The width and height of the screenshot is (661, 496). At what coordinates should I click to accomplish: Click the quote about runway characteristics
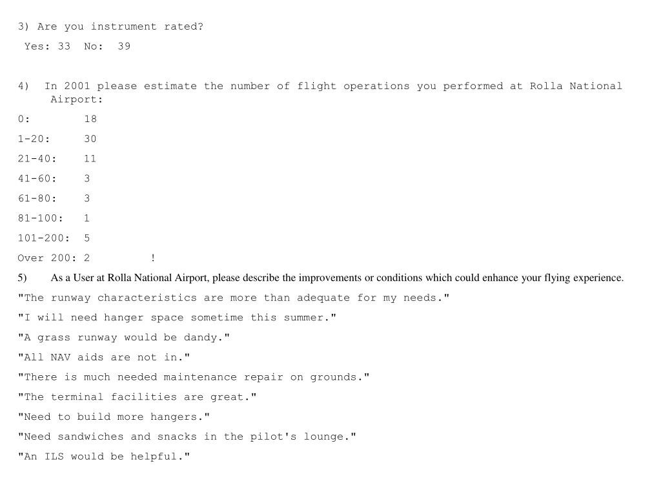tap(234, 298)
